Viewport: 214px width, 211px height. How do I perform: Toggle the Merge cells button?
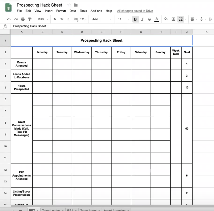pyautogui.click(x=181, y=19)
